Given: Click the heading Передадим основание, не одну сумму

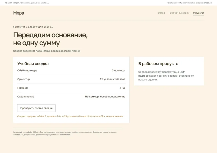Looking at the screenshot, I should coord(50,39).
